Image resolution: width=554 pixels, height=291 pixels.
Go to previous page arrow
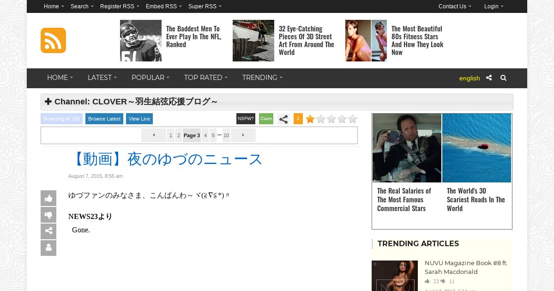[154, 135]
